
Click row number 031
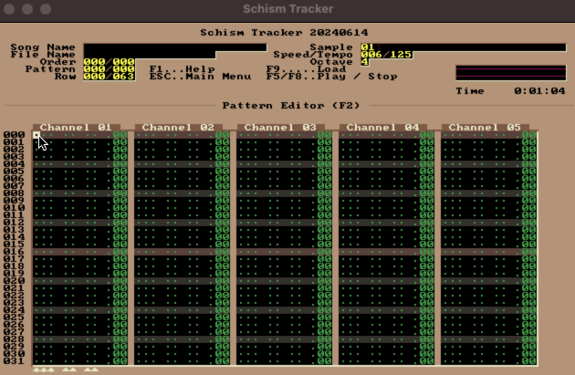pyautogui.click(x=15, y=361)
